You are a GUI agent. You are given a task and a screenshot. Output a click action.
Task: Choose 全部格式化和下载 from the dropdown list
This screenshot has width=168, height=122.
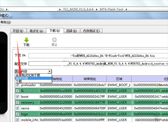33,75
